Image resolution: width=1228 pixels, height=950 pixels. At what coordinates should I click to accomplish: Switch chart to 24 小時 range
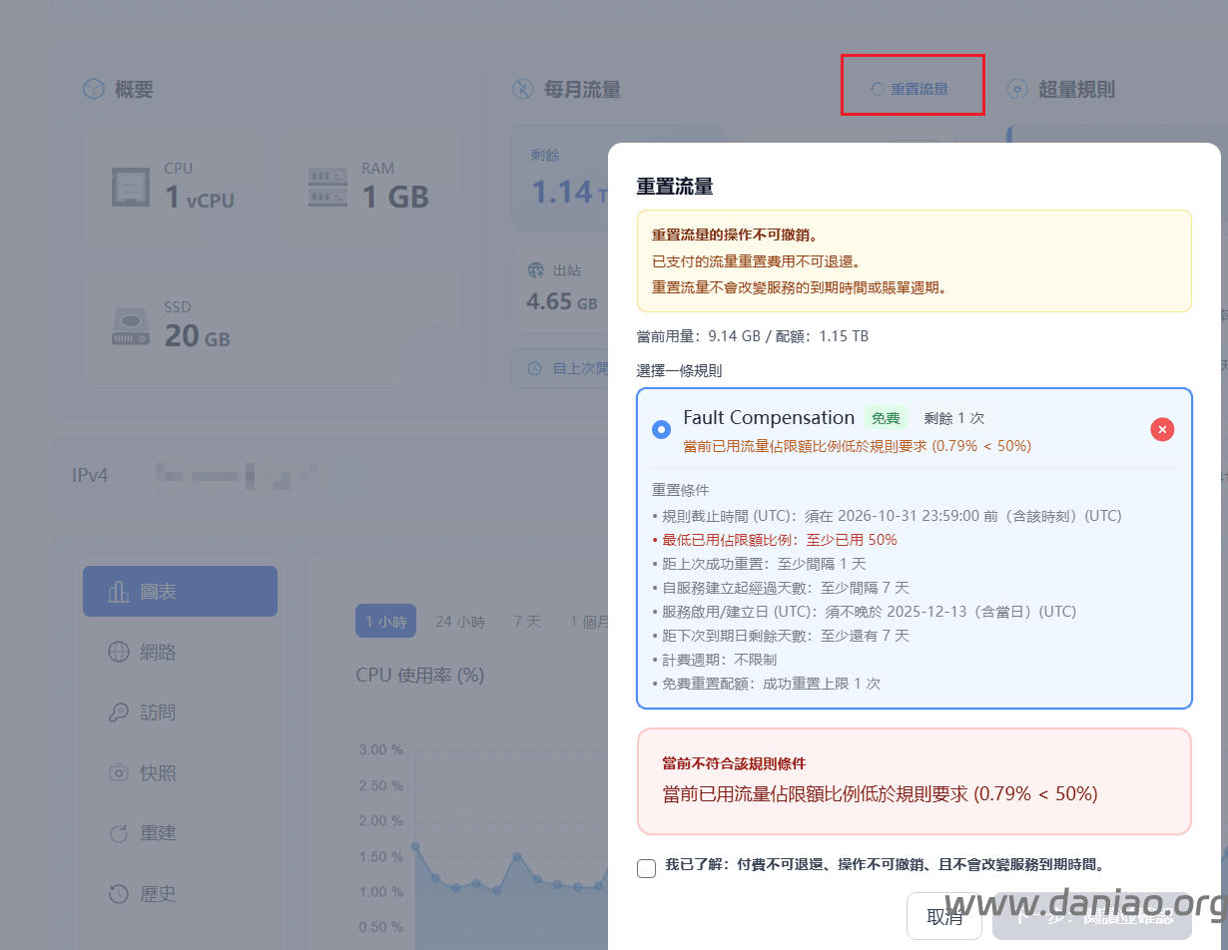[459, 622]
